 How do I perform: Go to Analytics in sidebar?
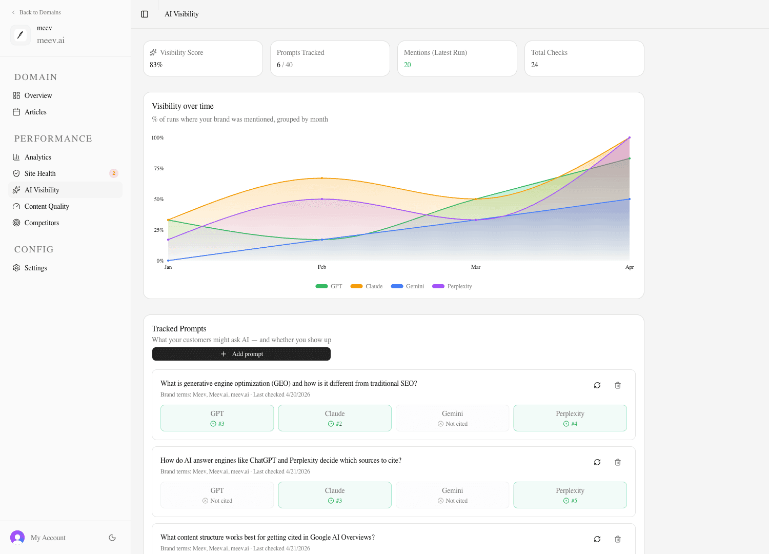(66, 157)
